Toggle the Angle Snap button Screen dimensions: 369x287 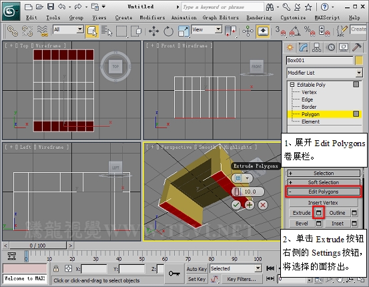coord(295,31)
